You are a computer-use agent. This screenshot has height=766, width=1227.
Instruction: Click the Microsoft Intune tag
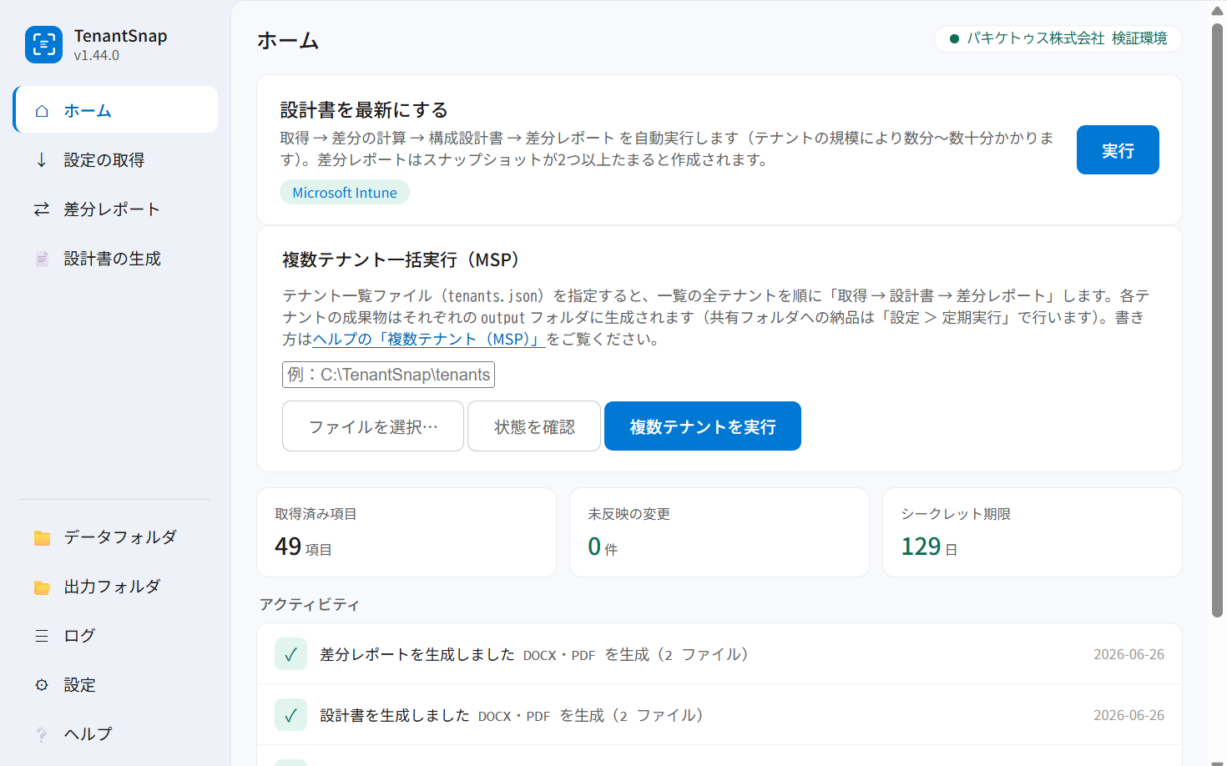pyautogui.click(x=345, y=192)
